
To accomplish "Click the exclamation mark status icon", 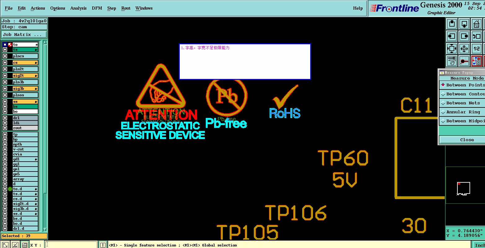I will (103, 245).
